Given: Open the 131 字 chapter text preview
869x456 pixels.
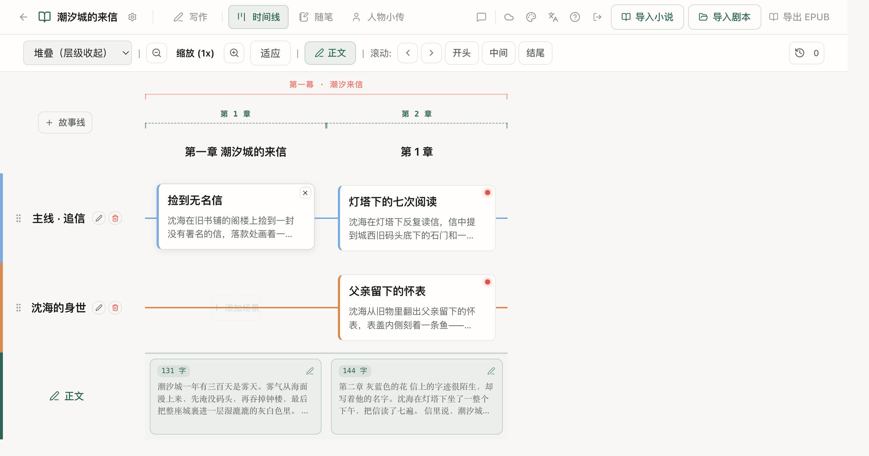Looking at the screenshot, I should [236, 397].
